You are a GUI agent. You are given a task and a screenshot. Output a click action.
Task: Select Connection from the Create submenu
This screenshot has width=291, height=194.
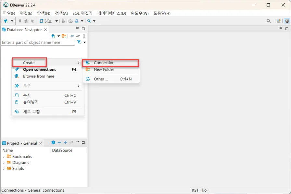tap(104, 63)
